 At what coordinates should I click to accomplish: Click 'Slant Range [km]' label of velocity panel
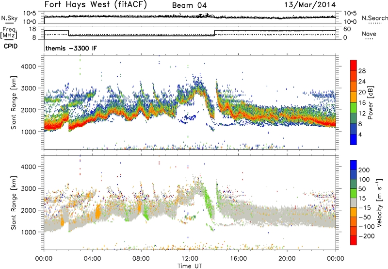[x=14, y=203]
